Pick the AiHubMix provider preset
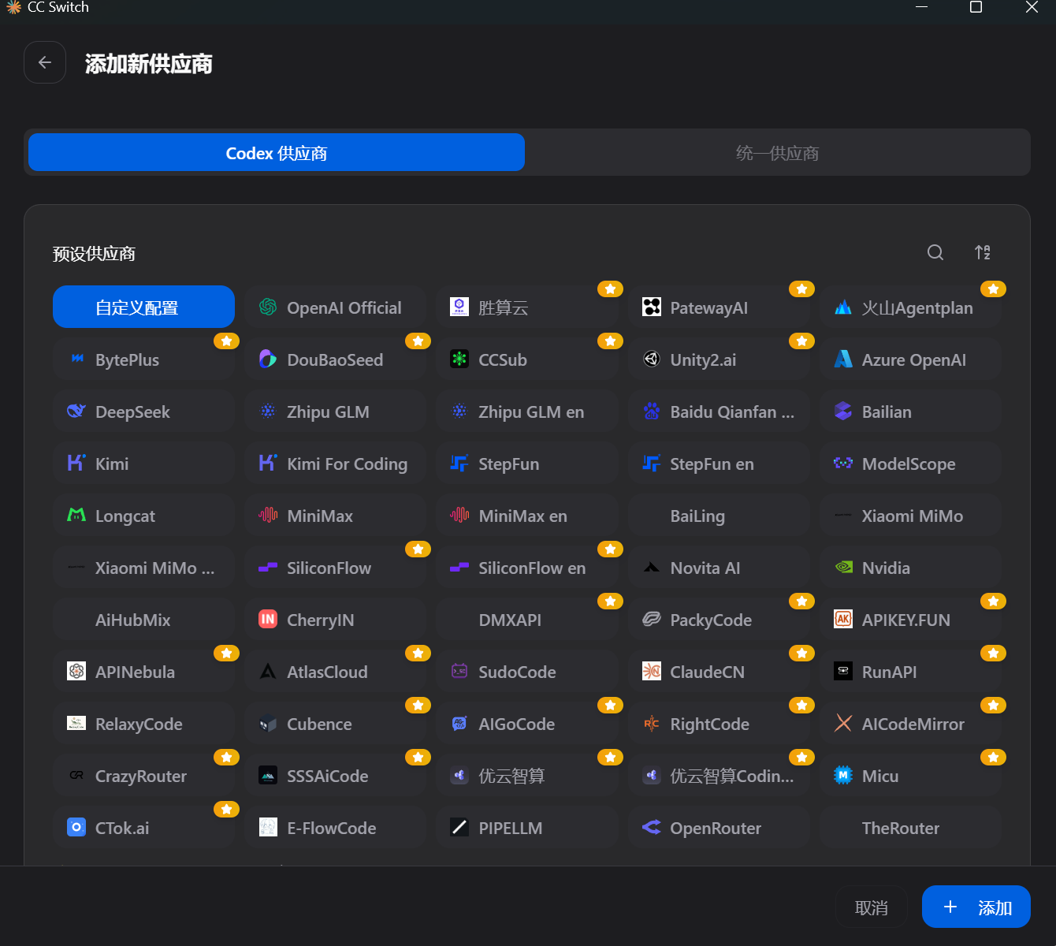The height and width of the screenshot is (946, 1056). [143, 619]
